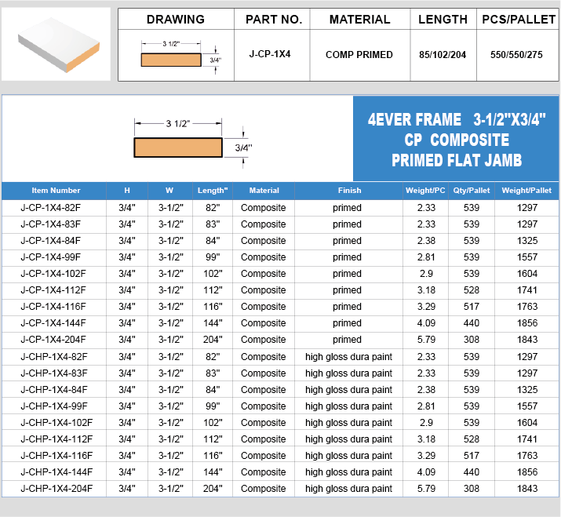Select item J-CHP-1X4-204F
Viewport: 561px width, 517px height.
click(x=56, y=489)
